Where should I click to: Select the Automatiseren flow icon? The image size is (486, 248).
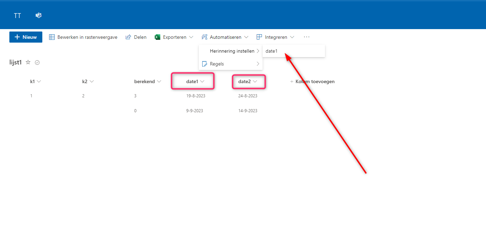pyautogui.click(x=204, y=37)
